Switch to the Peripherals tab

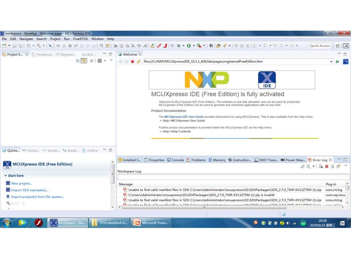42,54
